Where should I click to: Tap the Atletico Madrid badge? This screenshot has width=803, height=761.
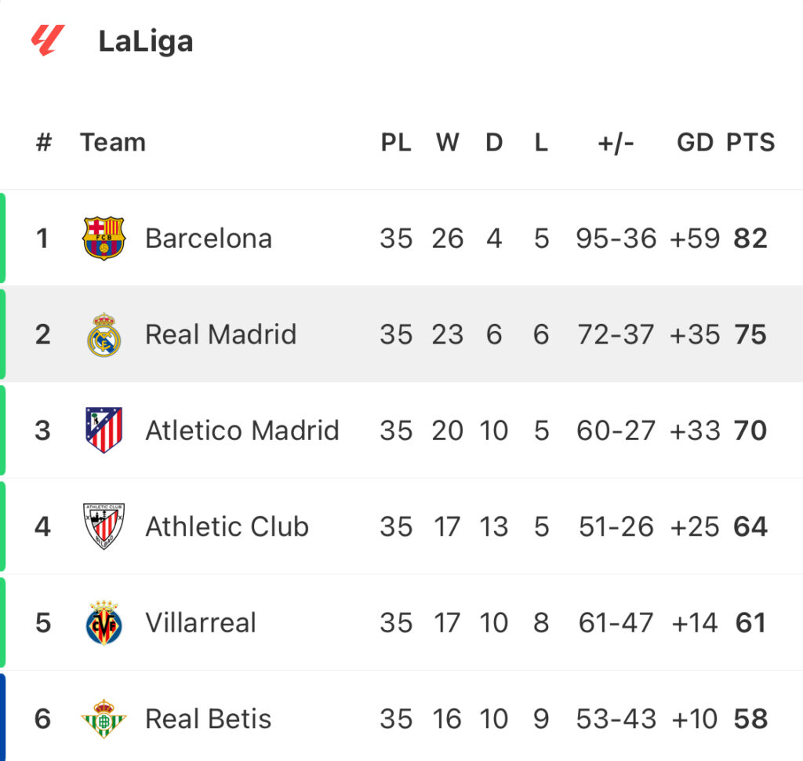(x=104, y=430)
